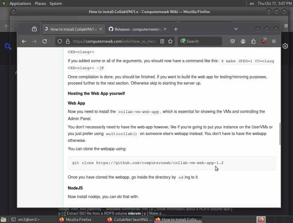Click the URL address bar field
This screenshot has height=223, width=293.
(115, 41)
